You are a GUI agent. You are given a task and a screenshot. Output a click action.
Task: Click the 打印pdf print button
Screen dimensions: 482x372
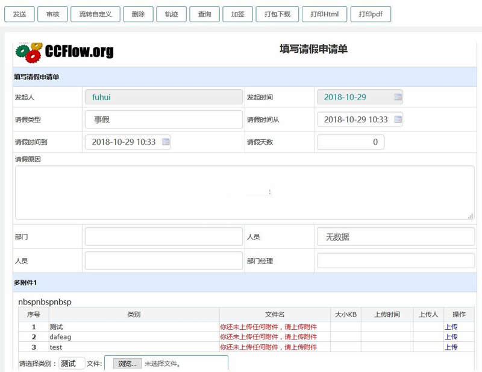[371, 14]
